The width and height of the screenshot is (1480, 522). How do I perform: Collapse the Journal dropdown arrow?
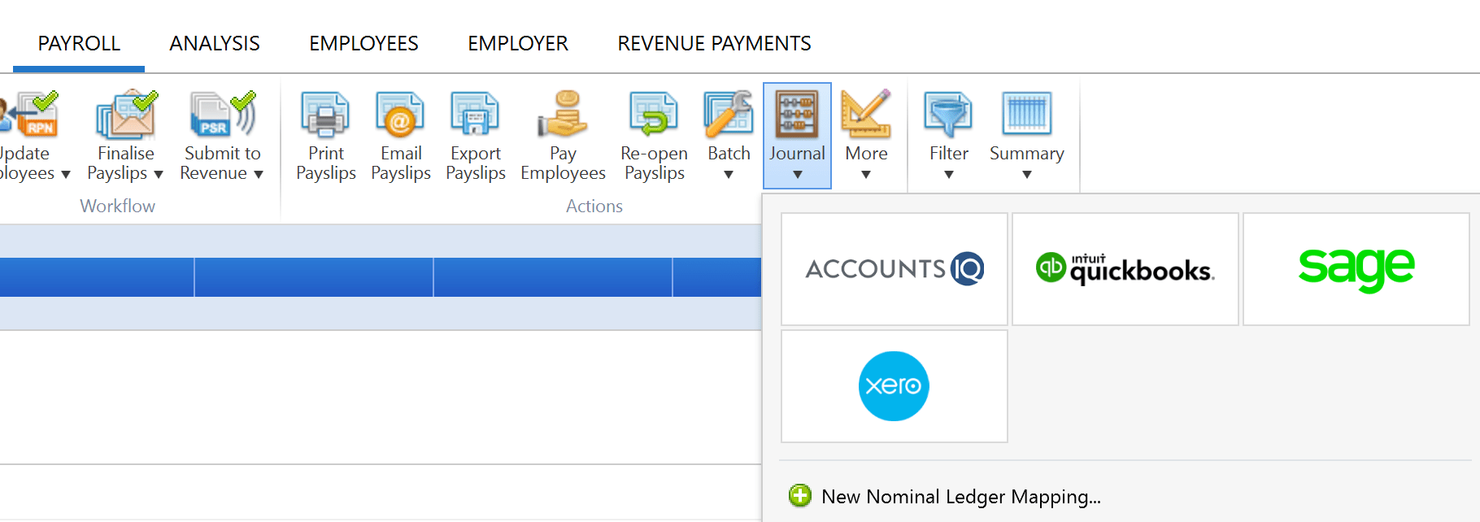point(798,174)
